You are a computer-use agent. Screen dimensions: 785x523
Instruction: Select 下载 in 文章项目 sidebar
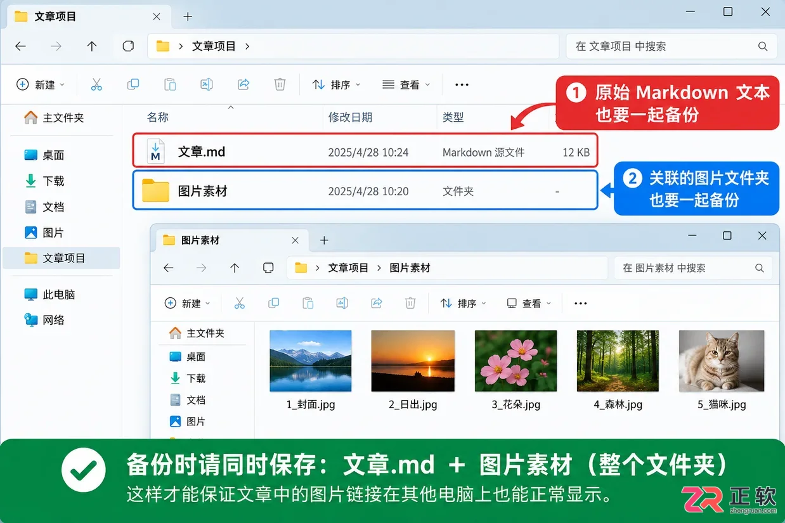(44, 181)
